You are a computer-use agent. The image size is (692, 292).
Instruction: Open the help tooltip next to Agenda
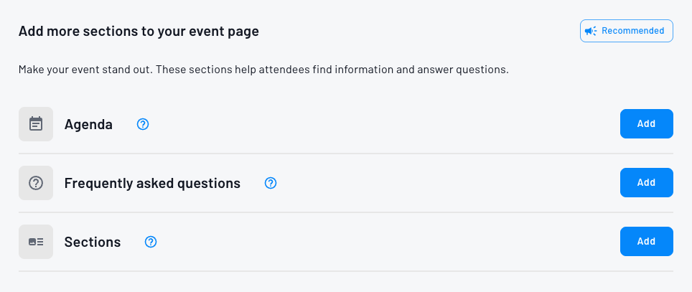pos(143,124)
